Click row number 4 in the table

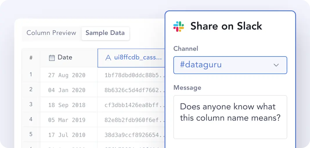click(31, 119)
